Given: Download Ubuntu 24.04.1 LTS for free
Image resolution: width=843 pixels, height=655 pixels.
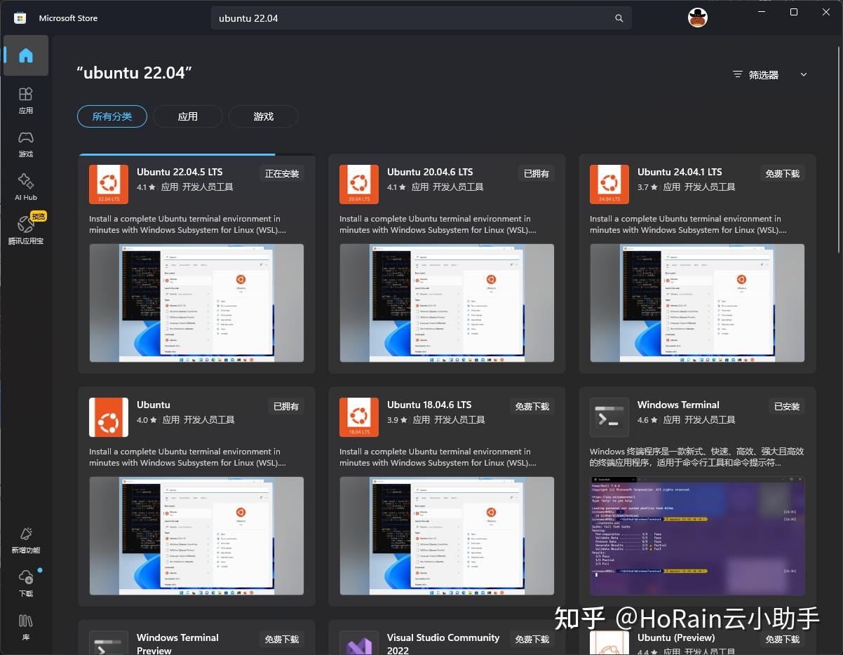Looking at the screenshot, I should pos(782,173).
